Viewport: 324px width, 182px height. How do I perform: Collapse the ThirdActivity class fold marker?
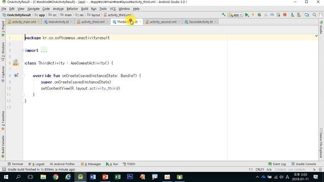[x=23, y=63]
